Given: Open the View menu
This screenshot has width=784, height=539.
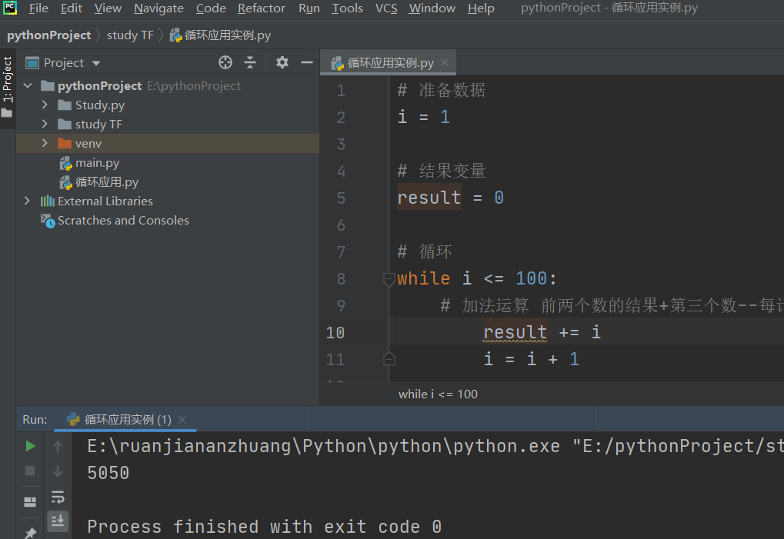Looking at the screenshot, I should [x=108, y=8].
